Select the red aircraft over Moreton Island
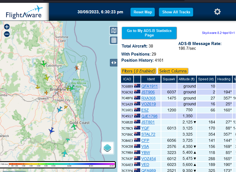Viewport: 236px width, 172px height. 77,68
